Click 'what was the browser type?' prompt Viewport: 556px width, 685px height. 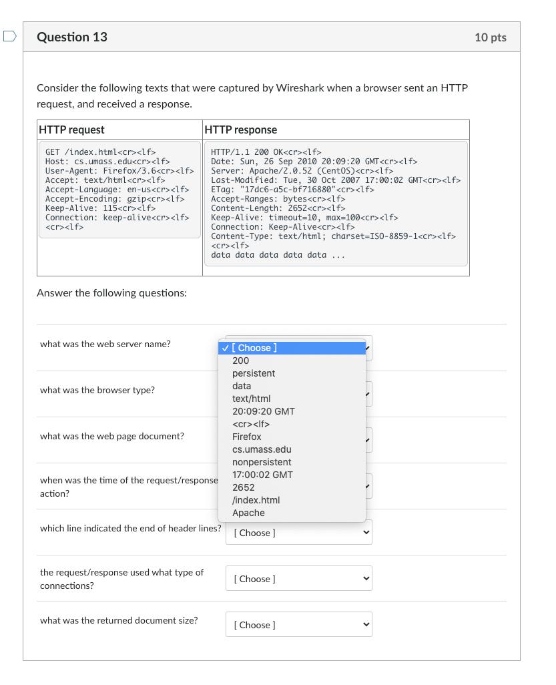97,390
